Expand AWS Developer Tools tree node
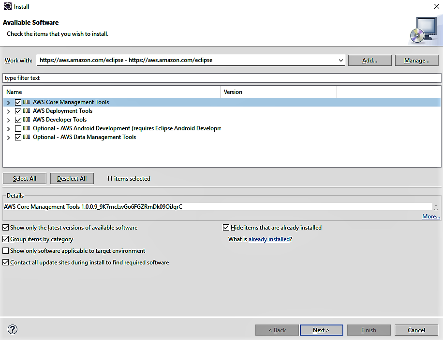 [9, 120]
